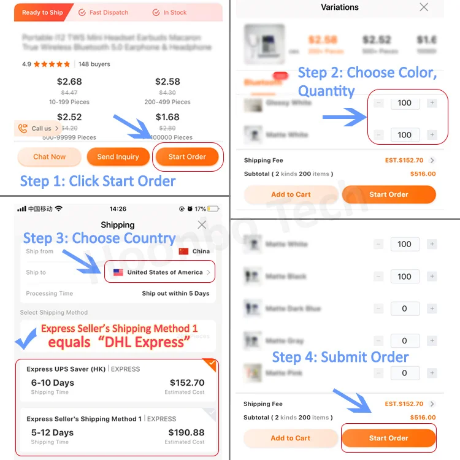This screenshot has height=460, width=460.
Task: Select the Ready to Ship tab
Action: (42, 12)
